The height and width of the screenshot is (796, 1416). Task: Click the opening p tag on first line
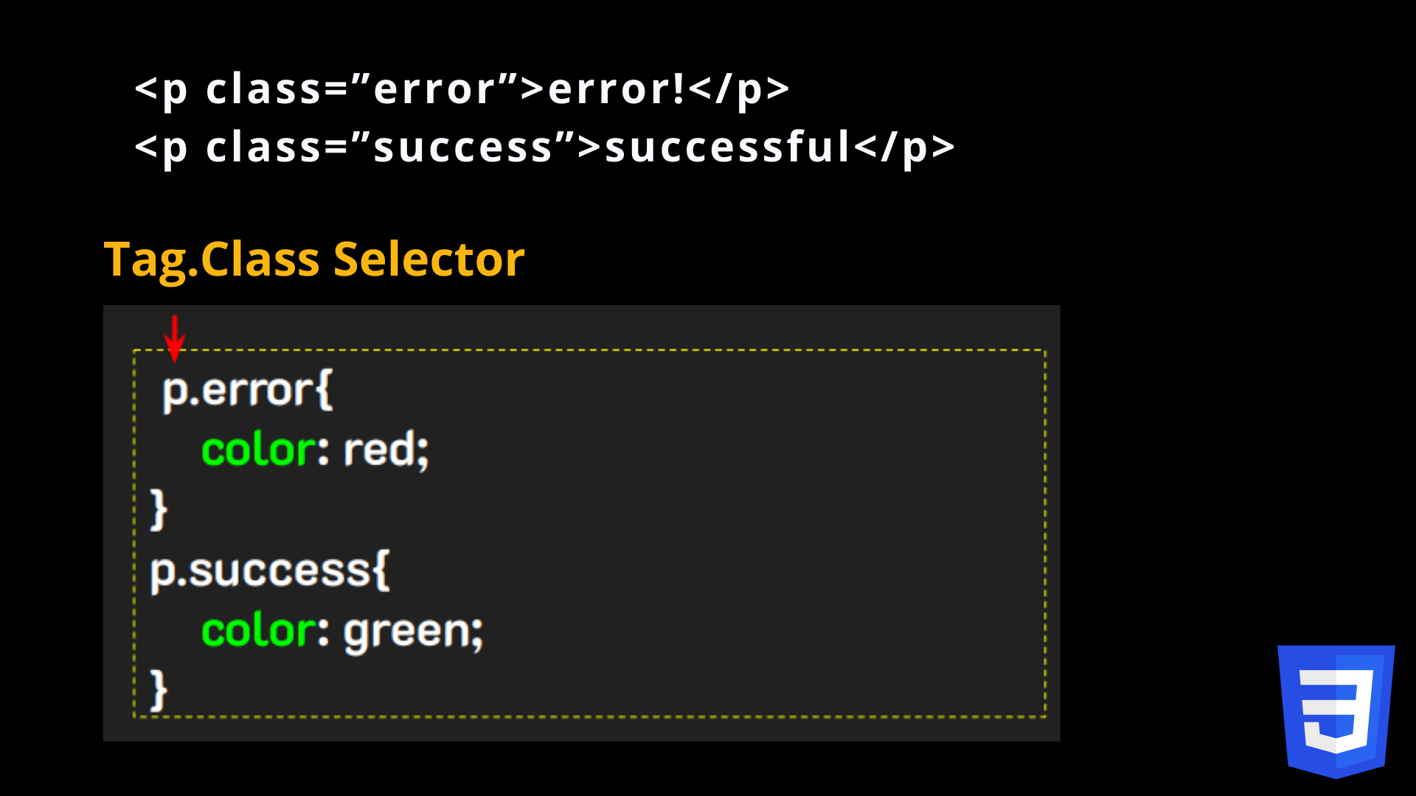click(x=162, y=89)
